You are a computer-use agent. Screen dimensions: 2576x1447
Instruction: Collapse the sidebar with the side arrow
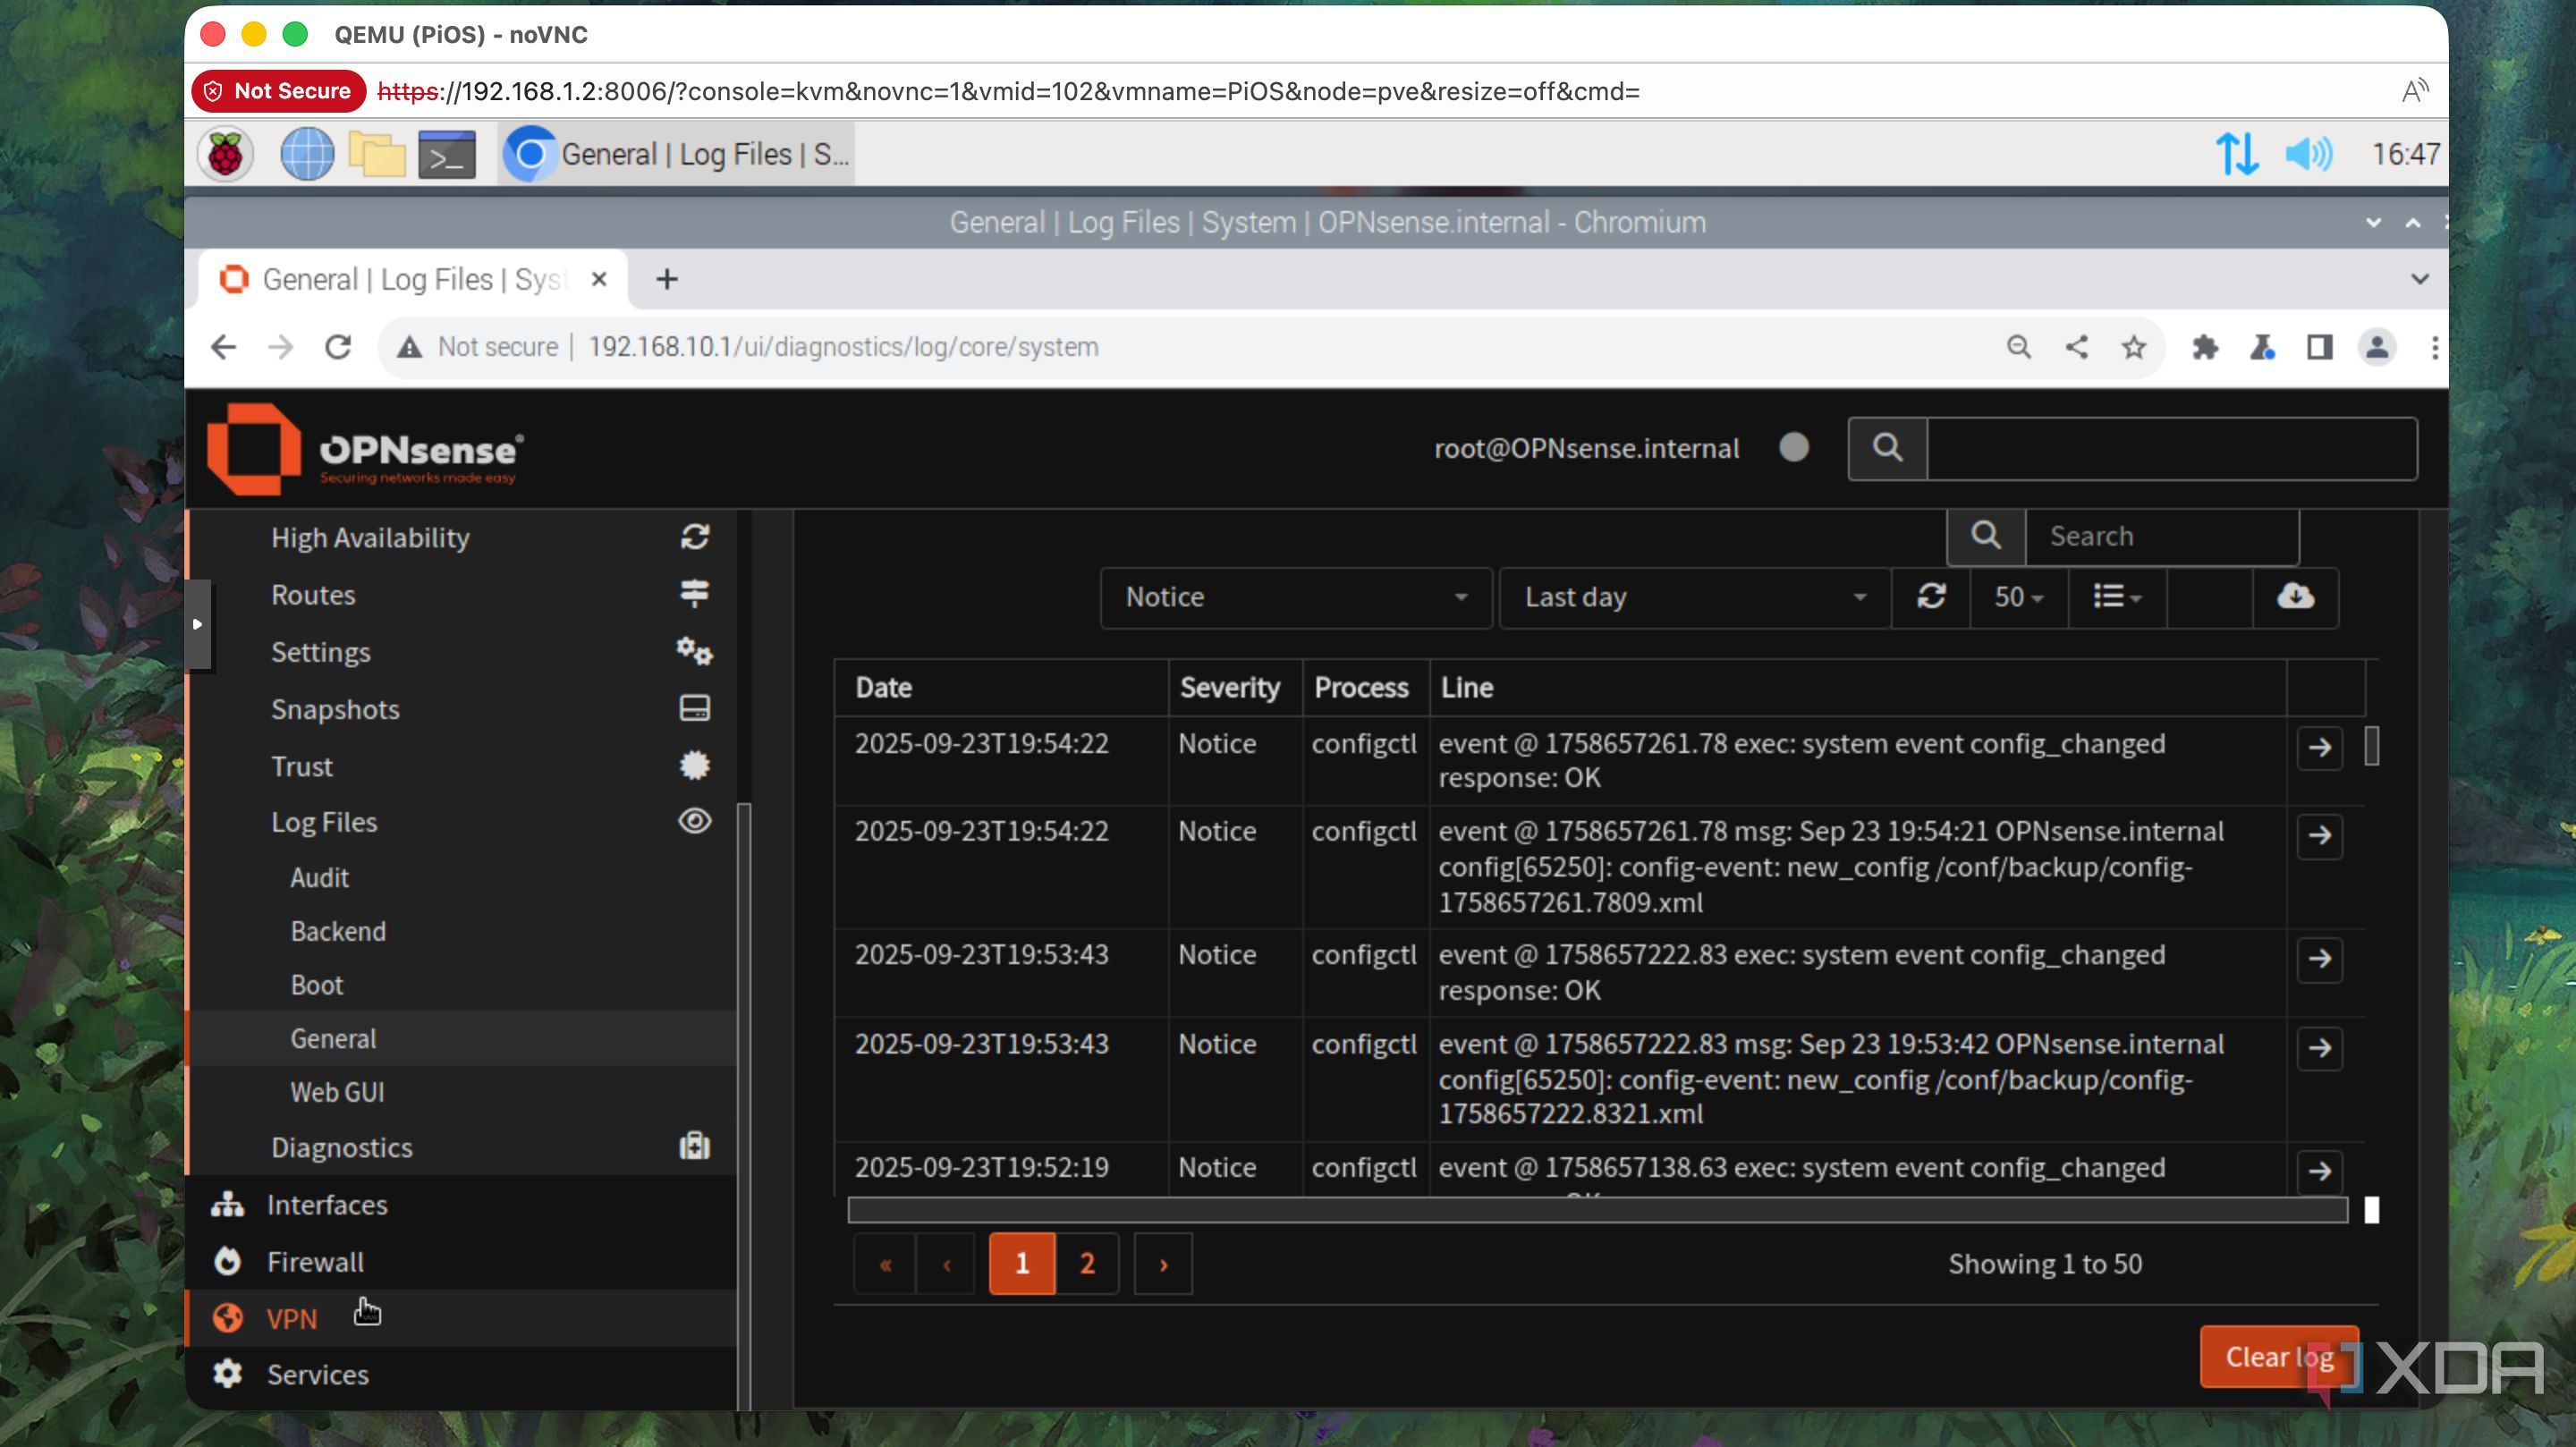(x=198, y=624)
